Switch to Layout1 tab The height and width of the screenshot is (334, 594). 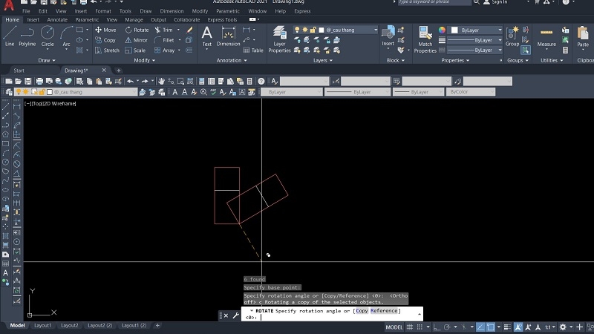pos(42,325)
